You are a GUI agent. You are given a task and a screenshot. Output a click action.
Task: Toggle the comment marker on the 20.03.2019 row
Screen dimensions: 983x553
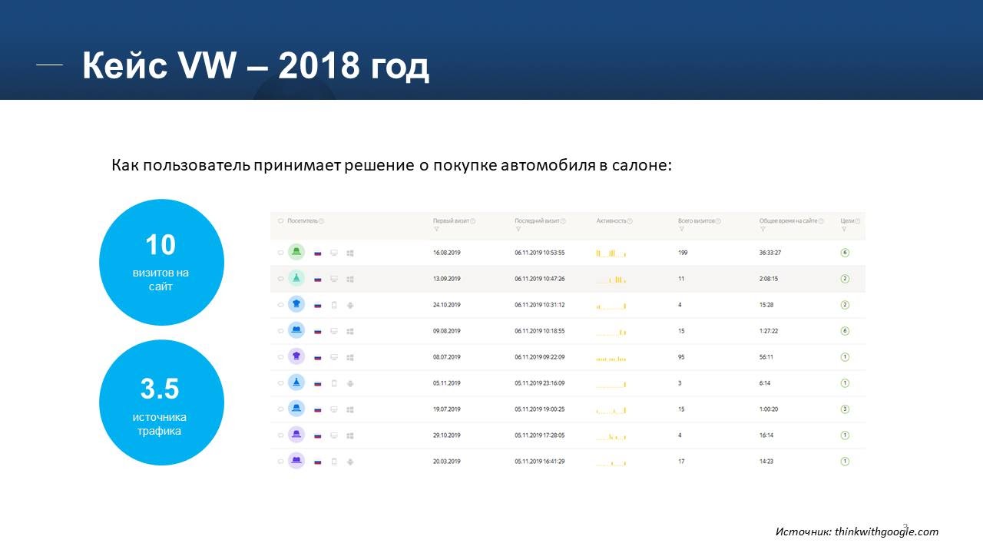(280, 462)
